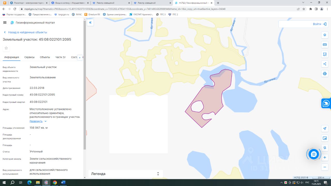Open the chat support bubble

[314, 154]
